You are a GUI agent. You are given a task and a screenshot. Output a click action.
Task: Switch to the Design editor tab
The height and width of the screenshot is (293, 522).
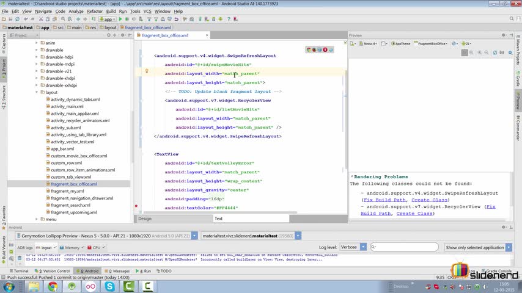click(145, 219)
